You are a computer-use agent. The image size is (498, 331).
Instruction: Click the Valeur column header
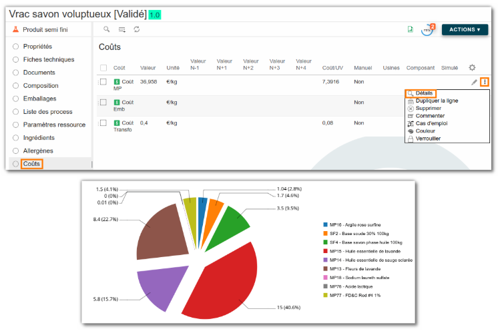(x=148, y=68)
